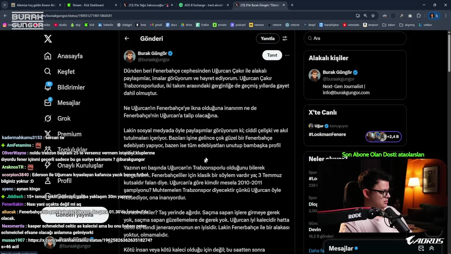Focus the Ara search field
Viewport: 451px width, 254px height.
click(355, 38)
